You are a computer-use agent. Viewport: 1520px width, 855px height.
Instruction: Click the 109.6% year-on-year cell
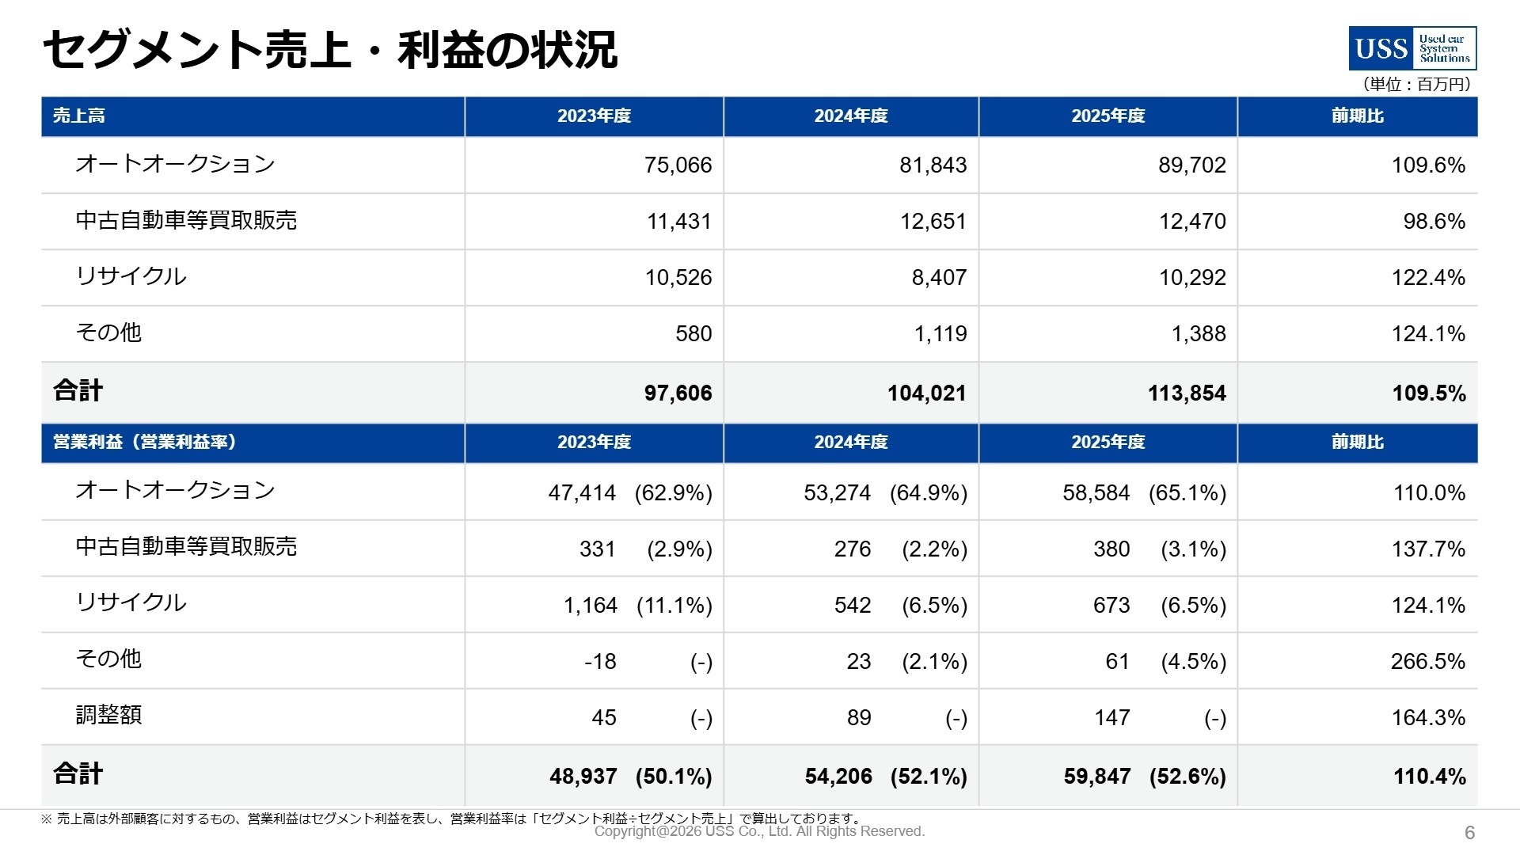click(1428, 165)
